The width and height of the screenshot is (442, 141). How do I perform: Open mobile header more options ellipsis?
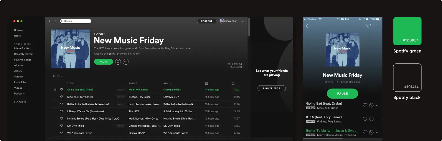tap(376, 26)
